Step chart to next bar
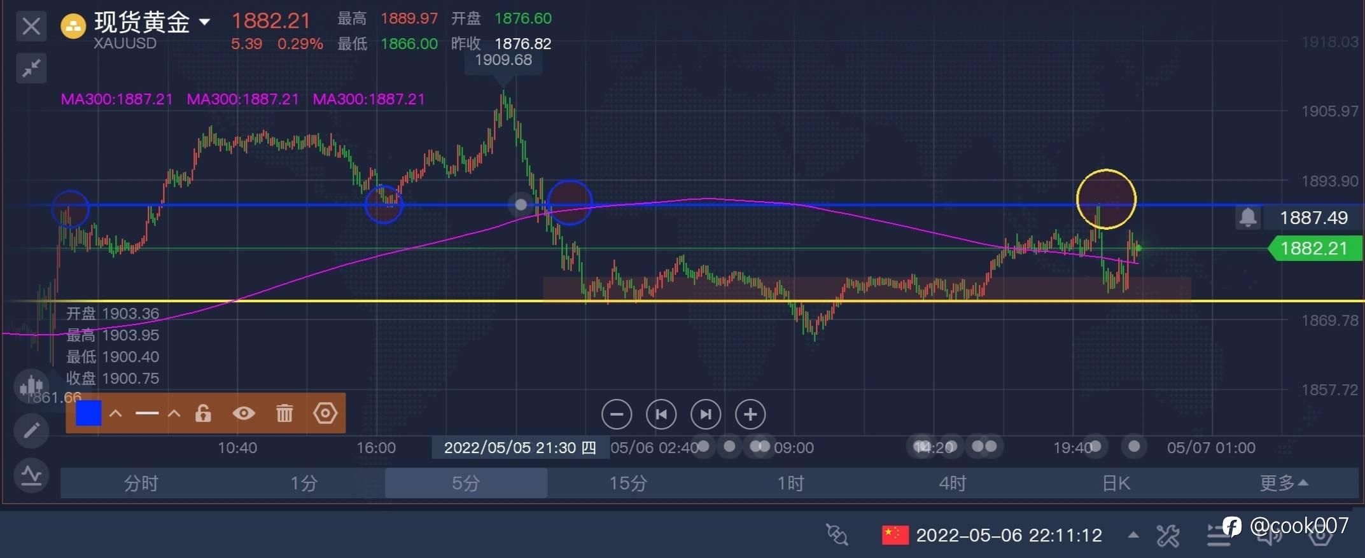1365x558 pixels. (x=706, y=415)
